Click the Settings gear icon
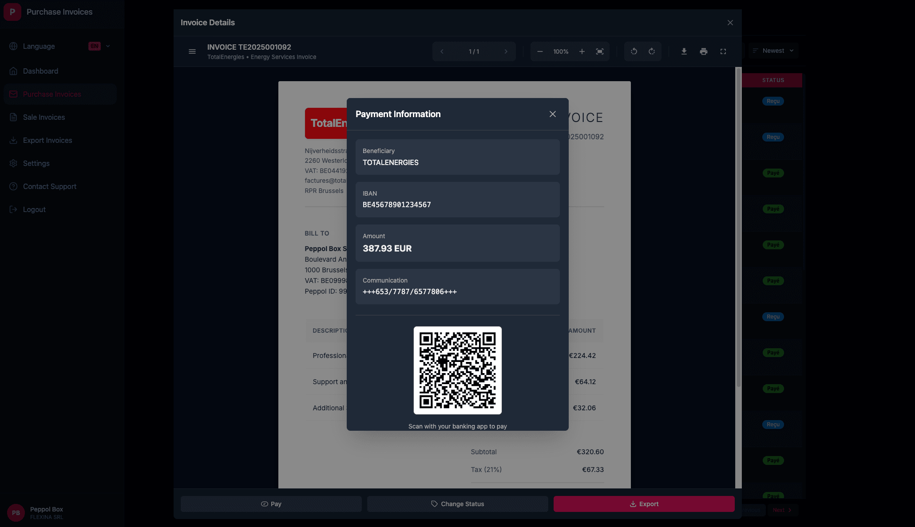Viewport: 915px width, 527px height. click(x=13, y=163)
